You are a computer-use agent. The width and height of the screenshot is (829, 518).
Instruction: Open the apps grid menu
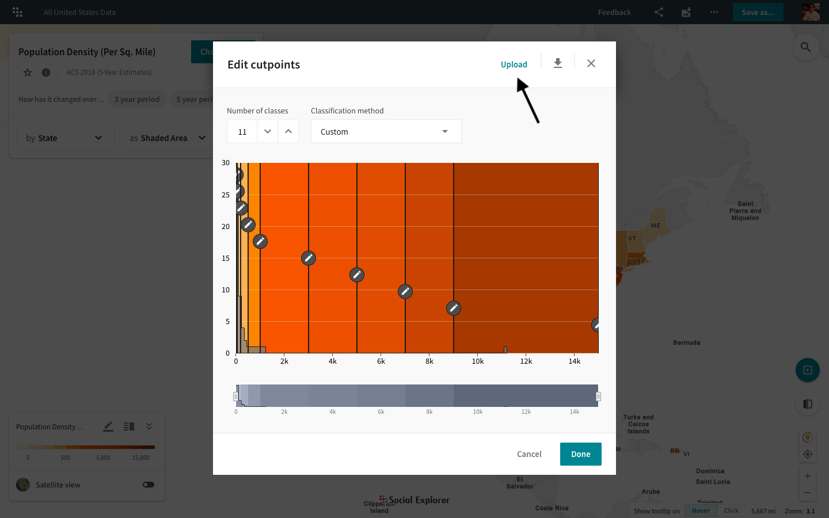pos(17,12)
